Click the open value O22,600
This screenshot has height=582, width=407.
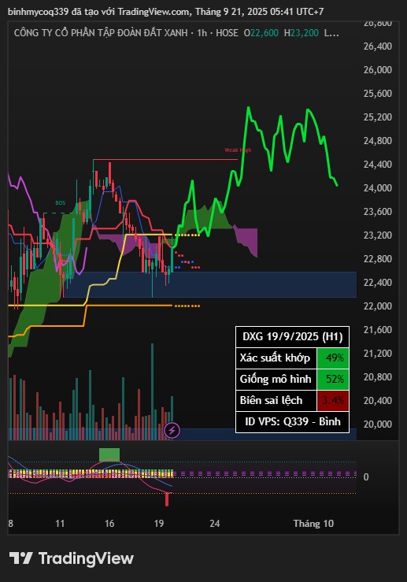[x=261, y=33]
